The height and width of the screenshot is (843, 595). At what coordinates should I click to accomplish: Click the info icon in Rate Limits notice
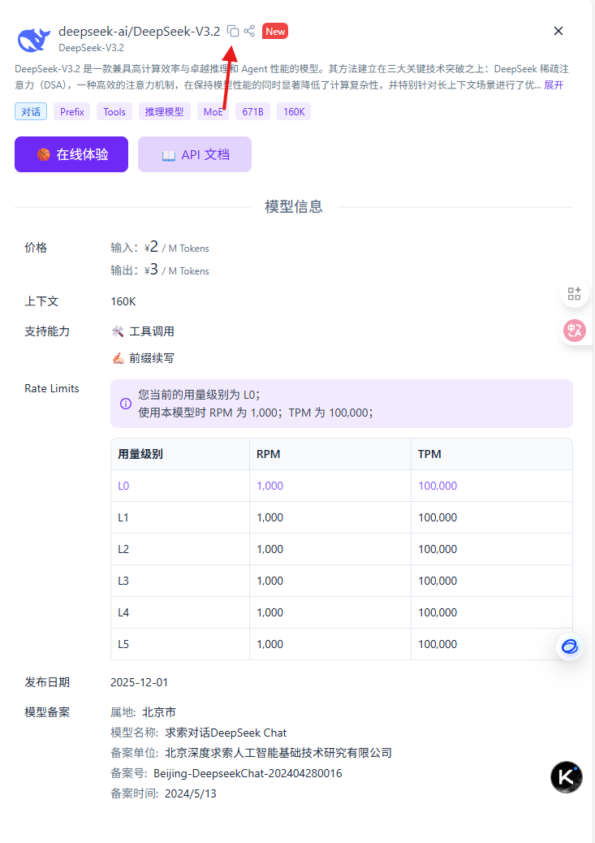(126, 404)
